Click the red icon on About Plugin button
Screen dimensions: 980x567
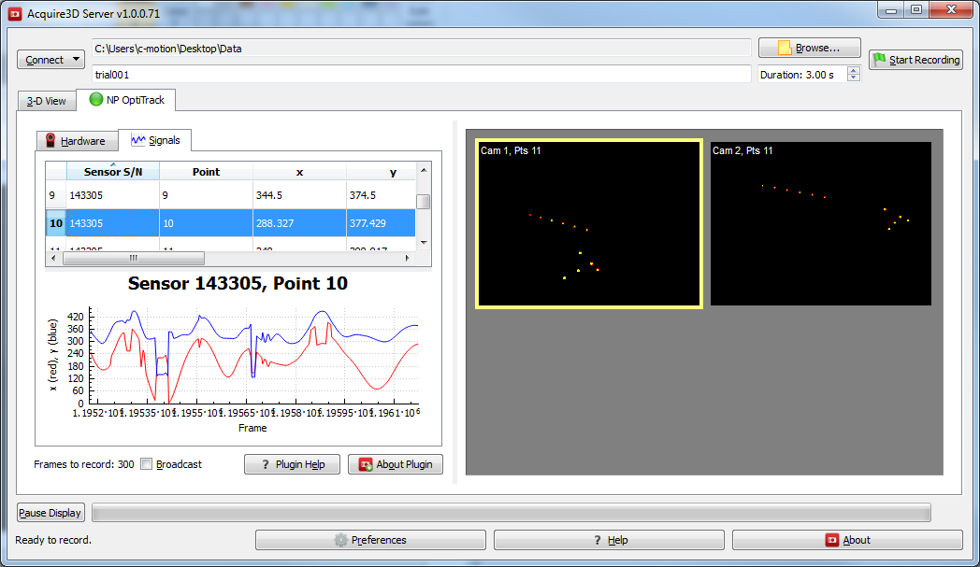(x=366, y=464)
